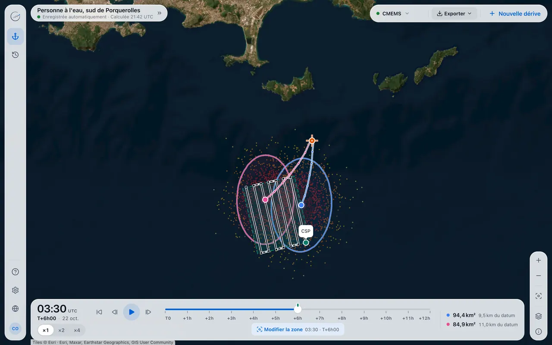
Task: Click the app logo at top of sidebar
Action: click(x=16, y=17)
